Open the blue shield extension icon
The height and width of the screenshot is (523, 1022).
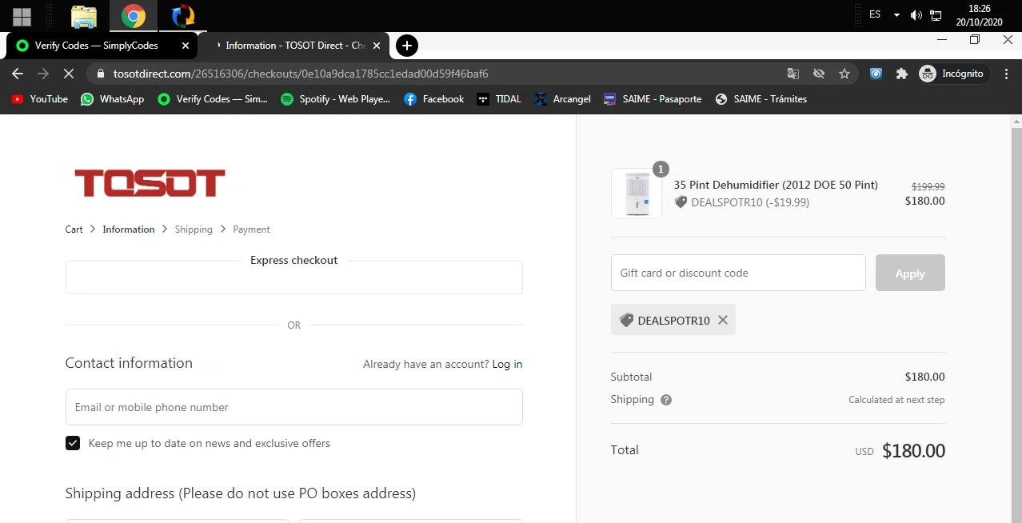[x=876, y=74]
